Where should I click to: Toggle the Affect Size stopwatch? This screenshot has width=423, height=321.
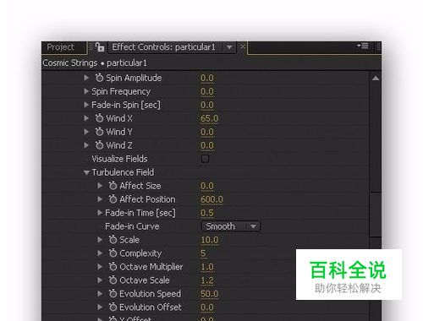click(x=113, y=186)
